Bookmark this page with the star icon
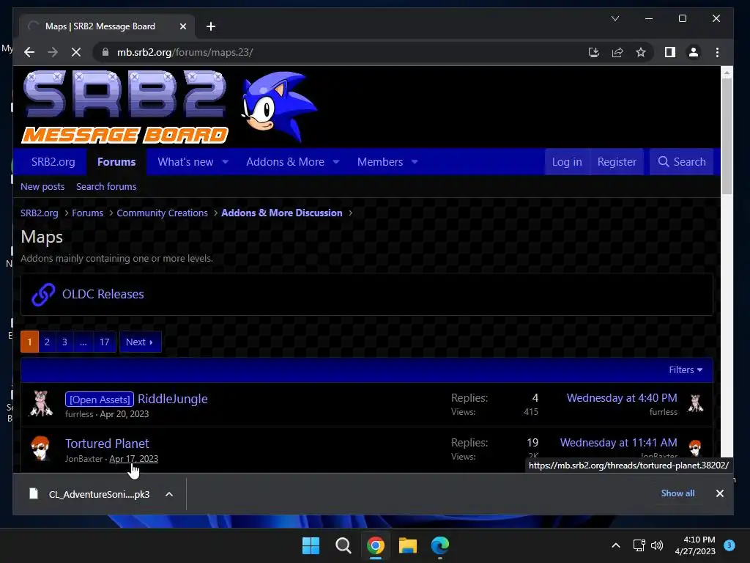Screen dimensions: 750x563 click(x=641, y=52)
